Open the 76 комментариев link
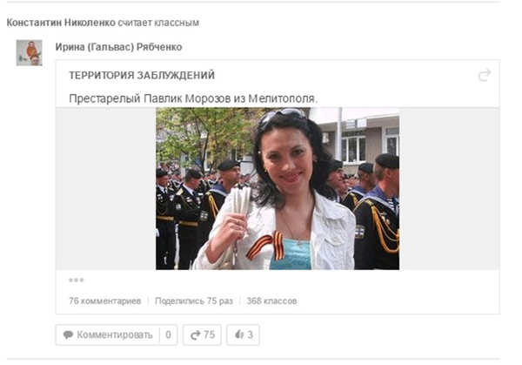Screen dimensions: 522x365 click(x=105, y=301)
